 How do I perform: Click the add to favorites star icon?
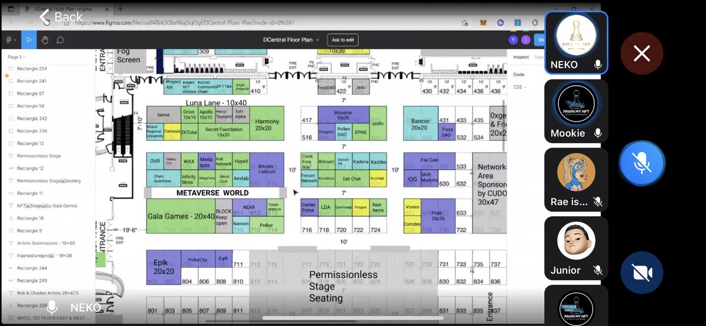(x=465, y=23)
